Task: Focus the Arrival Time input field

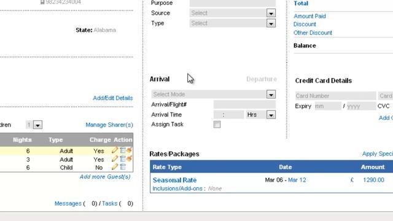Action: (x=228, y=115)
